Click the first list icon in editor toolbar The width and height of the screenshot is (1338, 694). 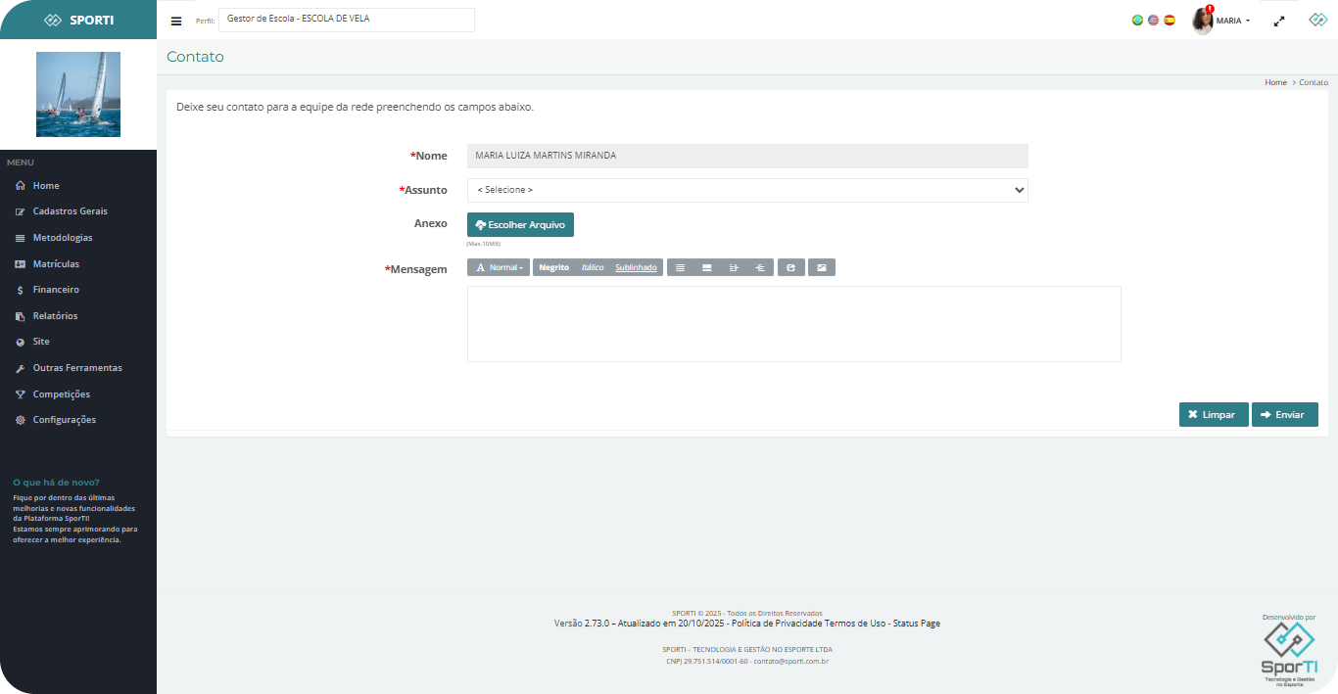pos(680,267)
